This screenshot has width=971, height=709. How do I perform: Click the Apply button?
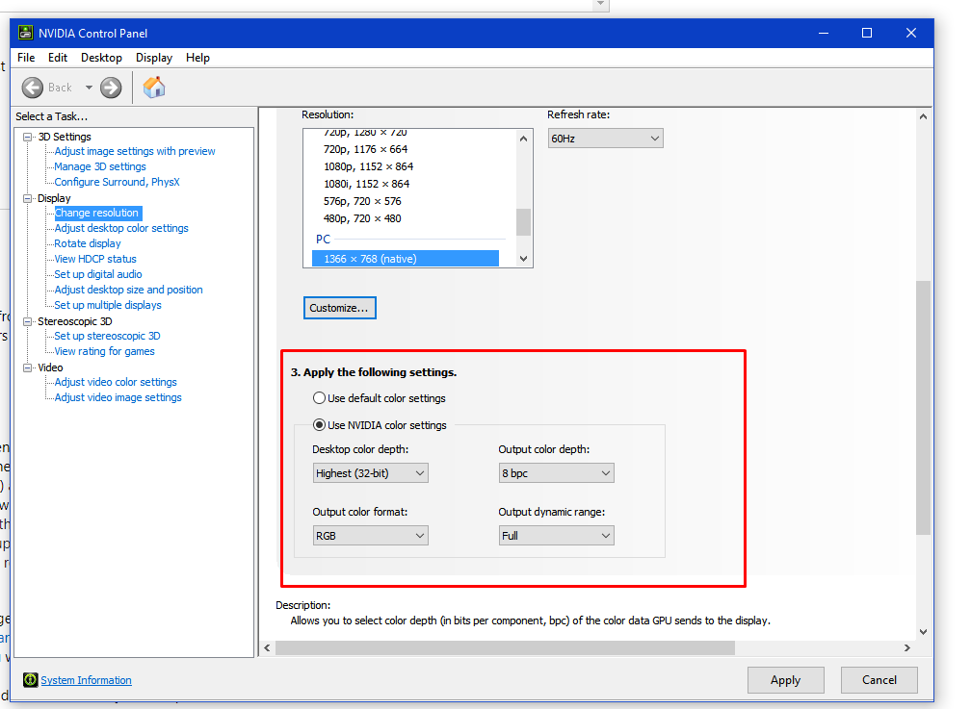785,680
